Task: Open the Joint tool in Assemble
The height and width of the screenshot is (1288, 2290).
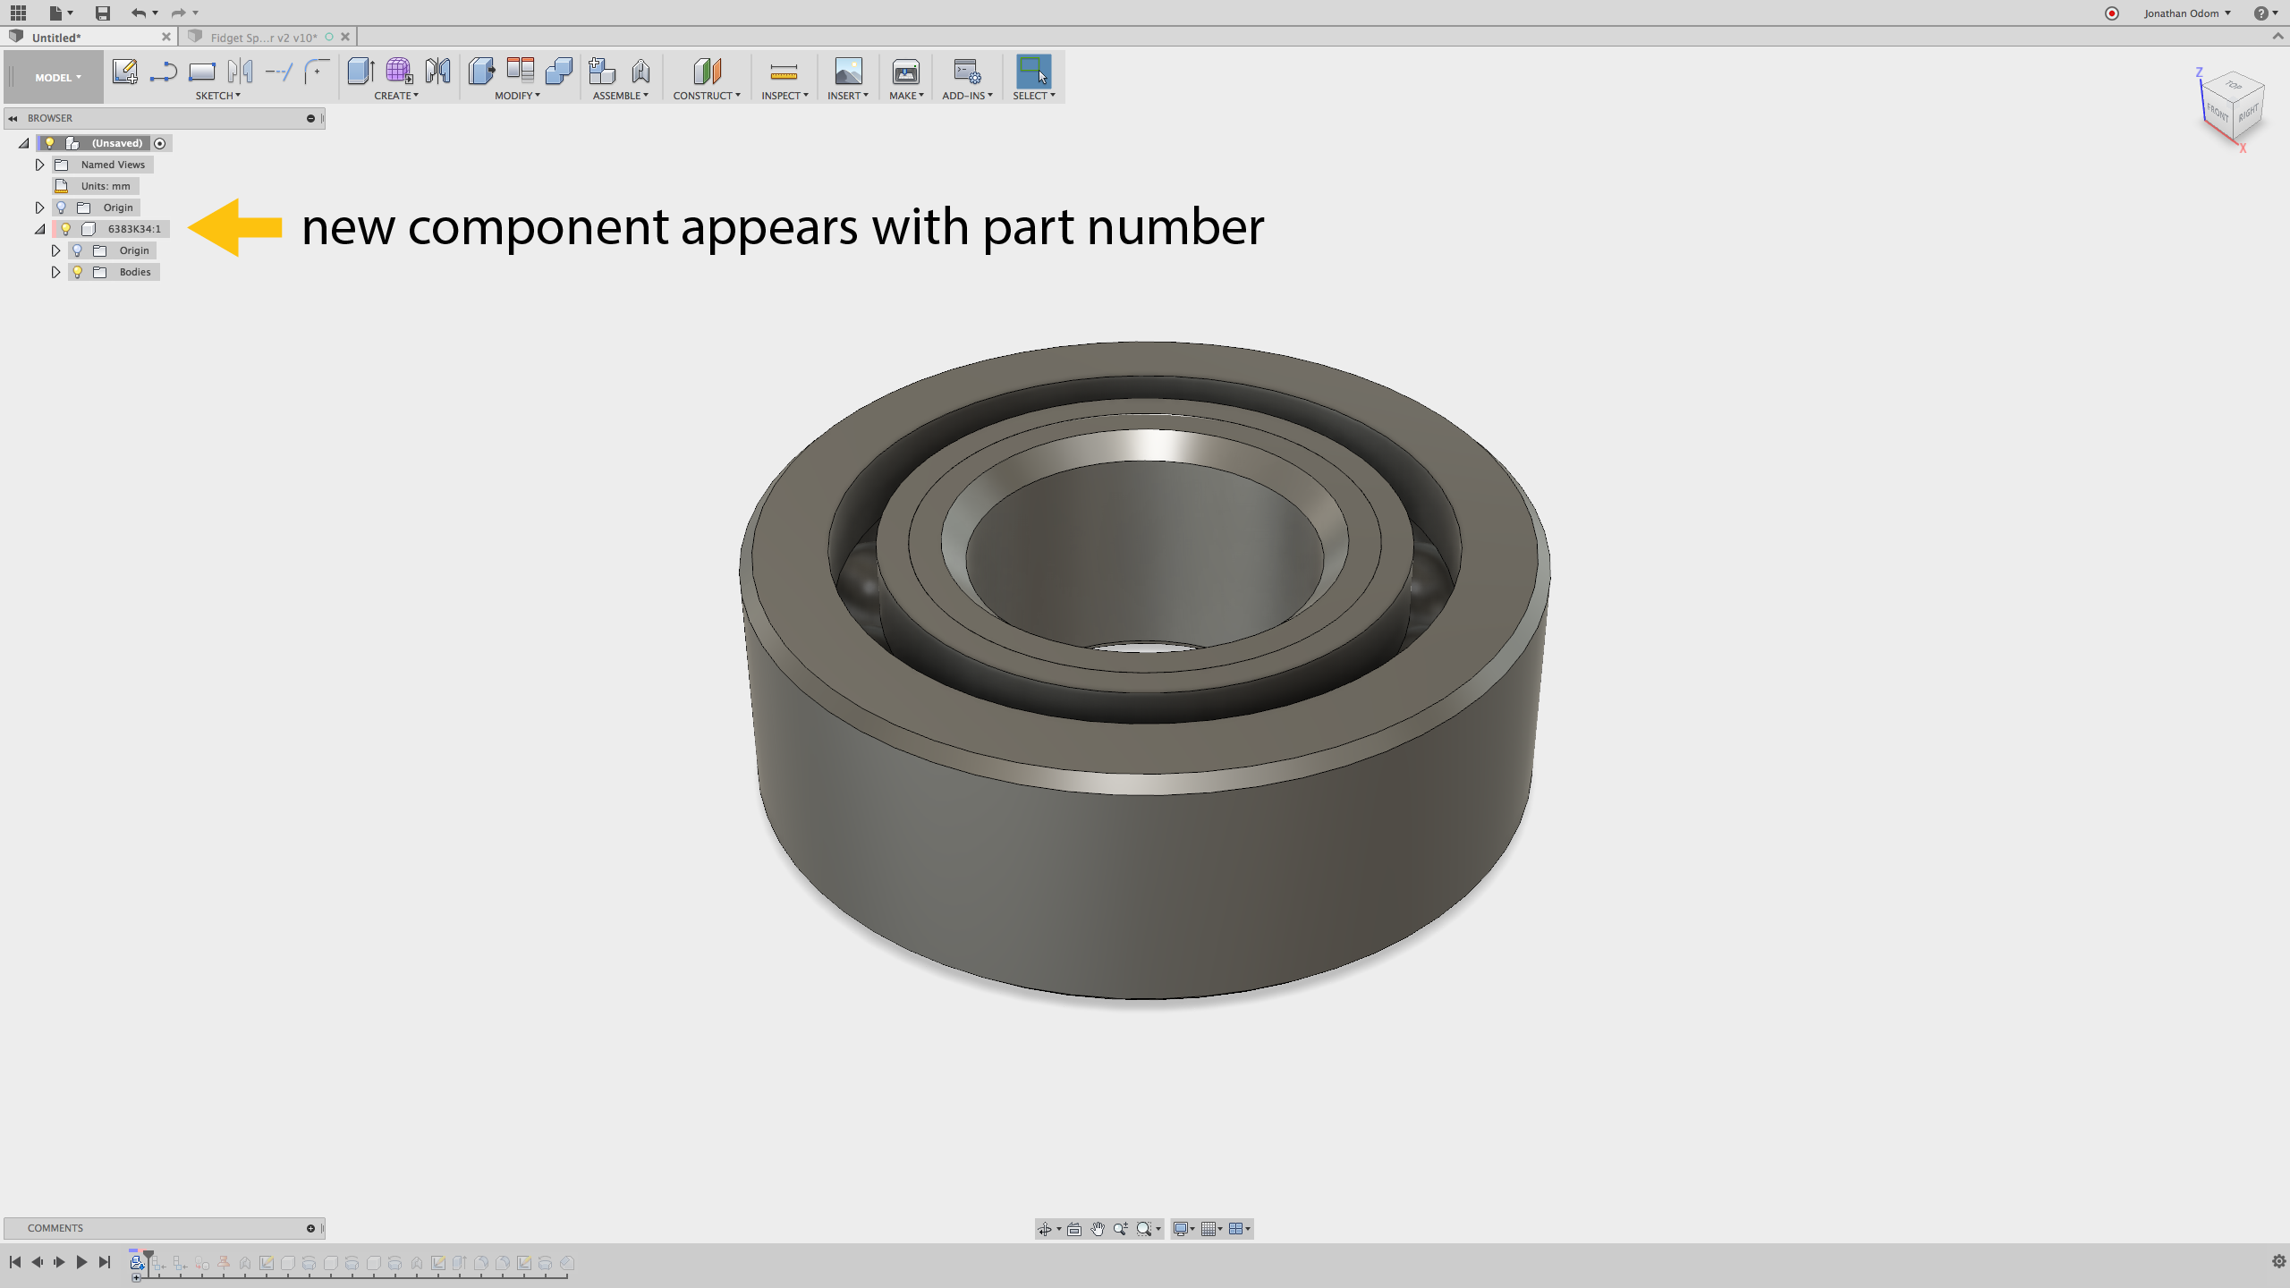Action: coord(640,72)
